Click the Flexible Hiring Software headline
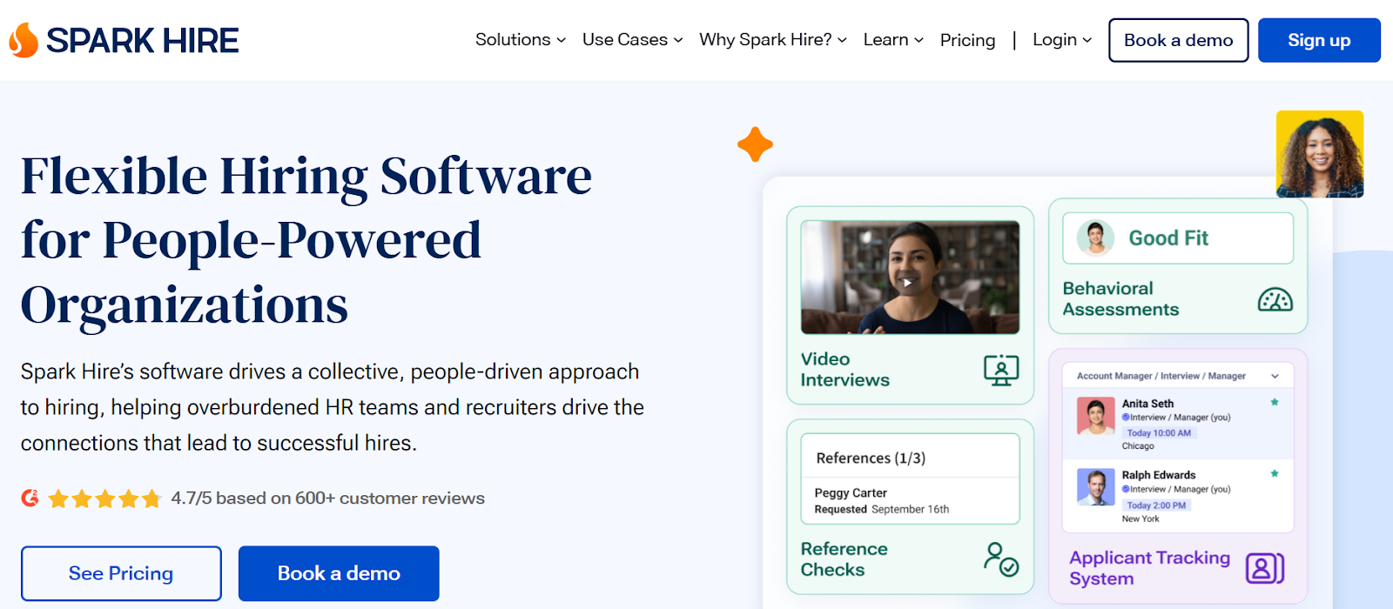1393x609 pixels. tap(306, 241)
